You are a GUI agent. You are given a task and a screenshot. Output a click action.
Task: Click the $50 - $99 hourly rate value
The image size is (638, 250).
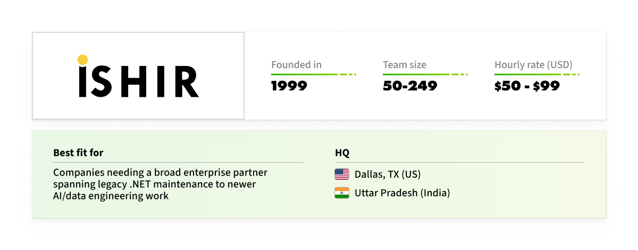coord(527,86)
